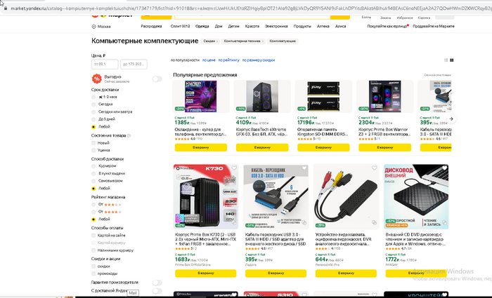
Task: Open Сплит 0012 in top navigation
Action: (180, 27)
